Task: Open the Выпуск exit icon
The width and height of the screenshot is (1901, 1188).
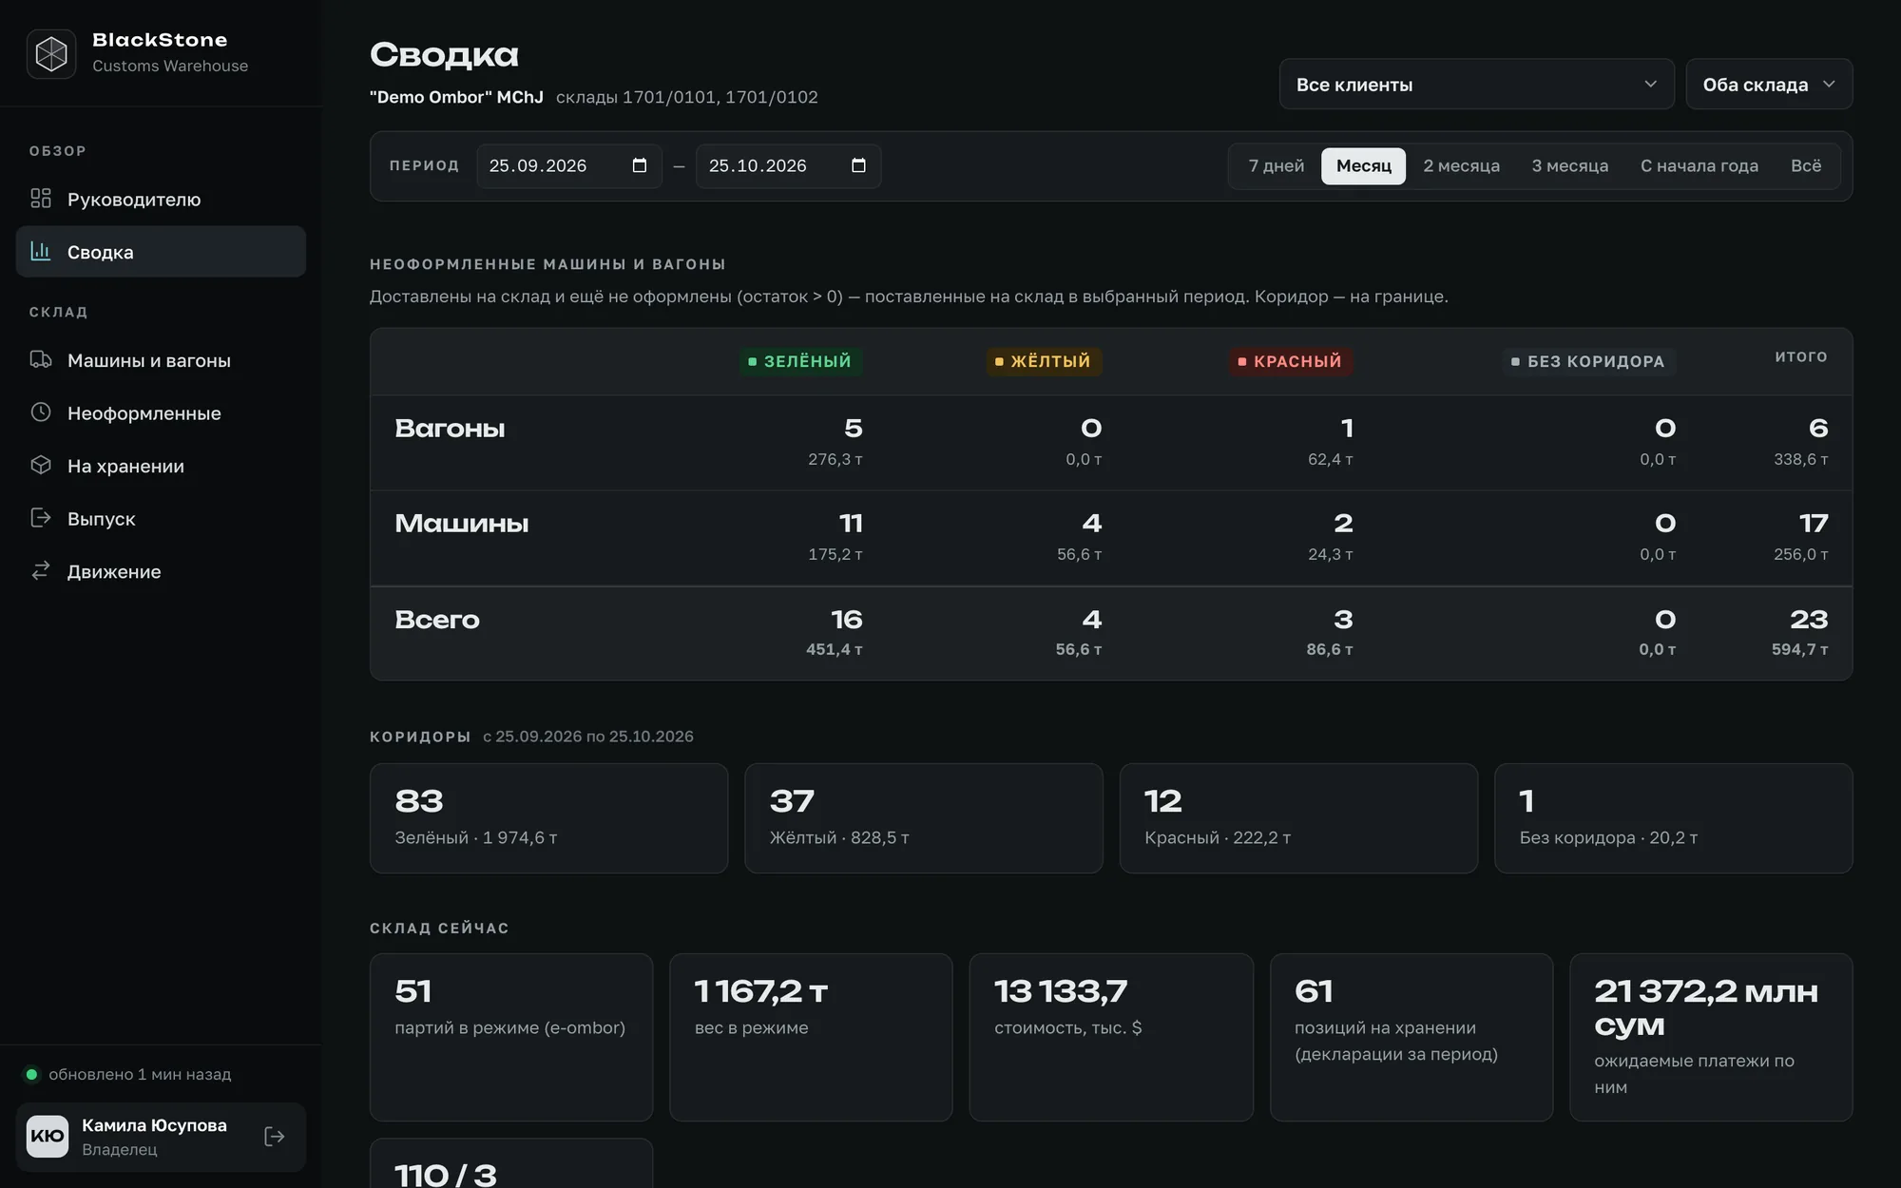Action: [x=41, y=518]
